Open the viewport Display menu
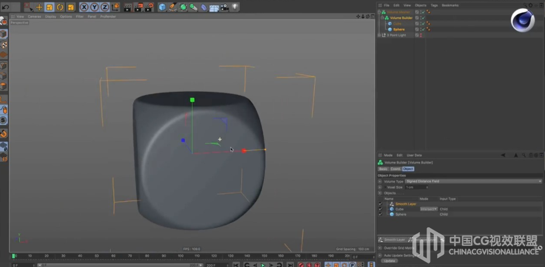The width and height of the screenshot is (545, 267). pos(50,17)
